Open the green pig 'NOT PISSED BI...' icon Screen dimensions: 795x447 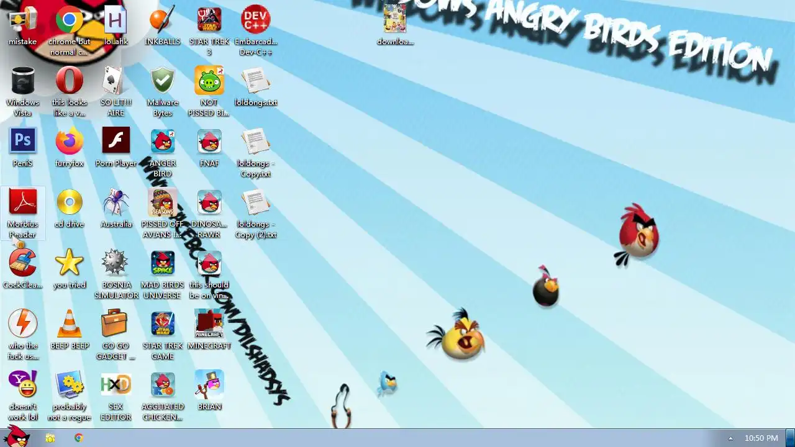pyautogui.click(x=209, y=92)
